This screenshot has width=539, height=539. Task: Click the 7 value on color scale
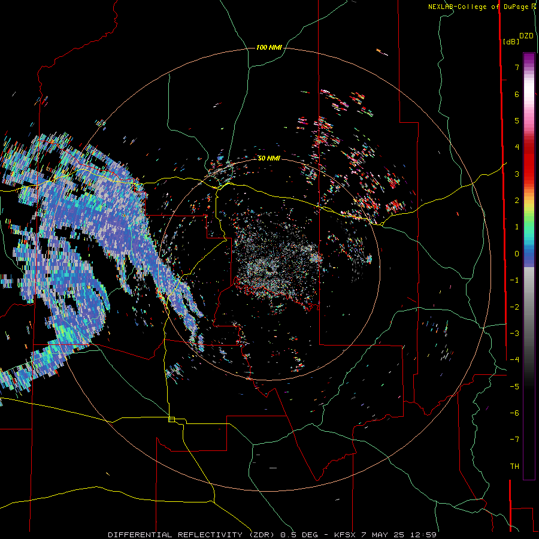[517, 67]
